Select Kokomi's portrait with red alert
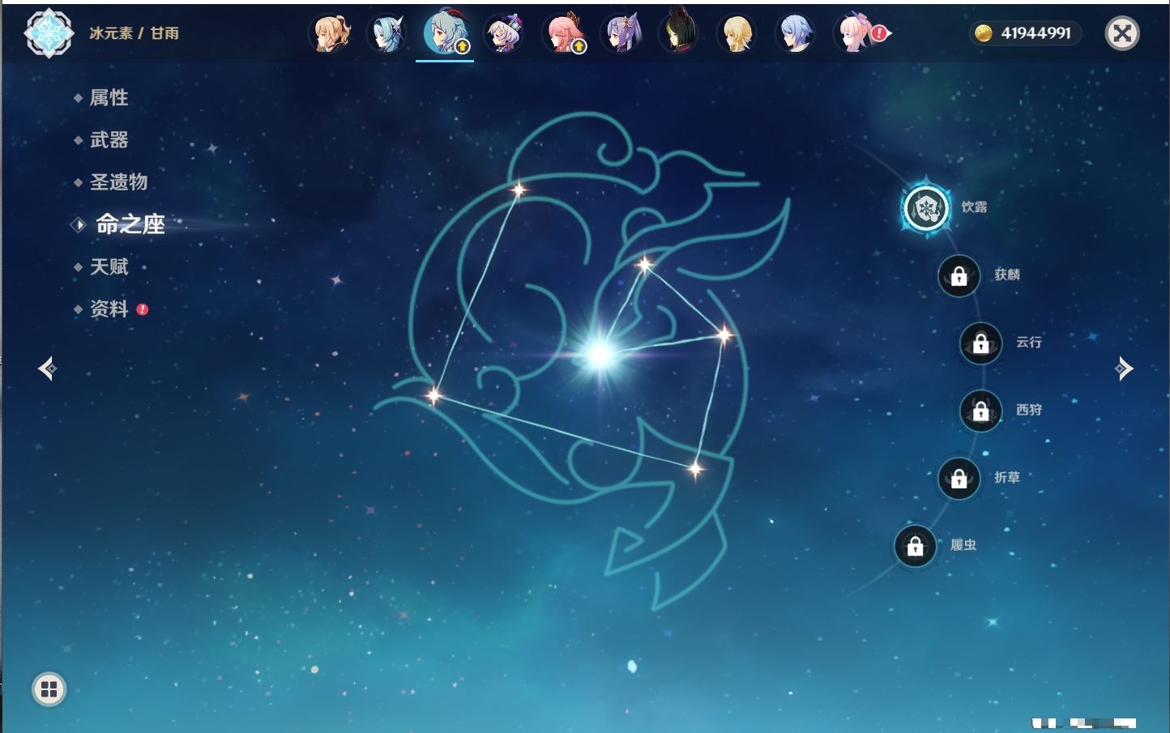The width and height of the screenshot is (1170, 733). tap(856, 33)
